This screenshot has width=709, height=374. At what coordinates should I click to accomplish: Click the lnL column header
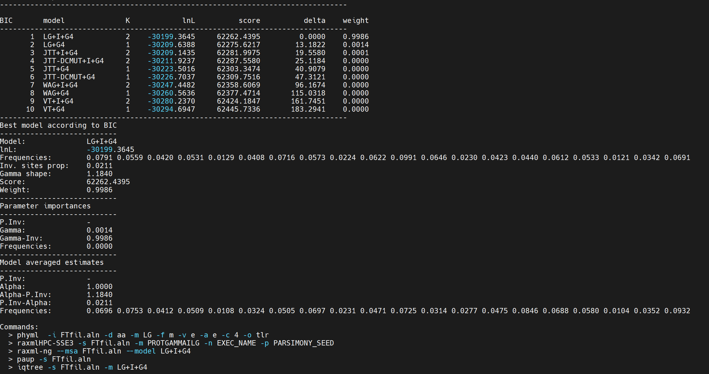189,20
